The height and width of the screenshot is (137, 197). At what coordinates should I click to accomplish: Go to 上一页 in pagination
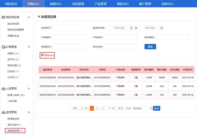84,108
